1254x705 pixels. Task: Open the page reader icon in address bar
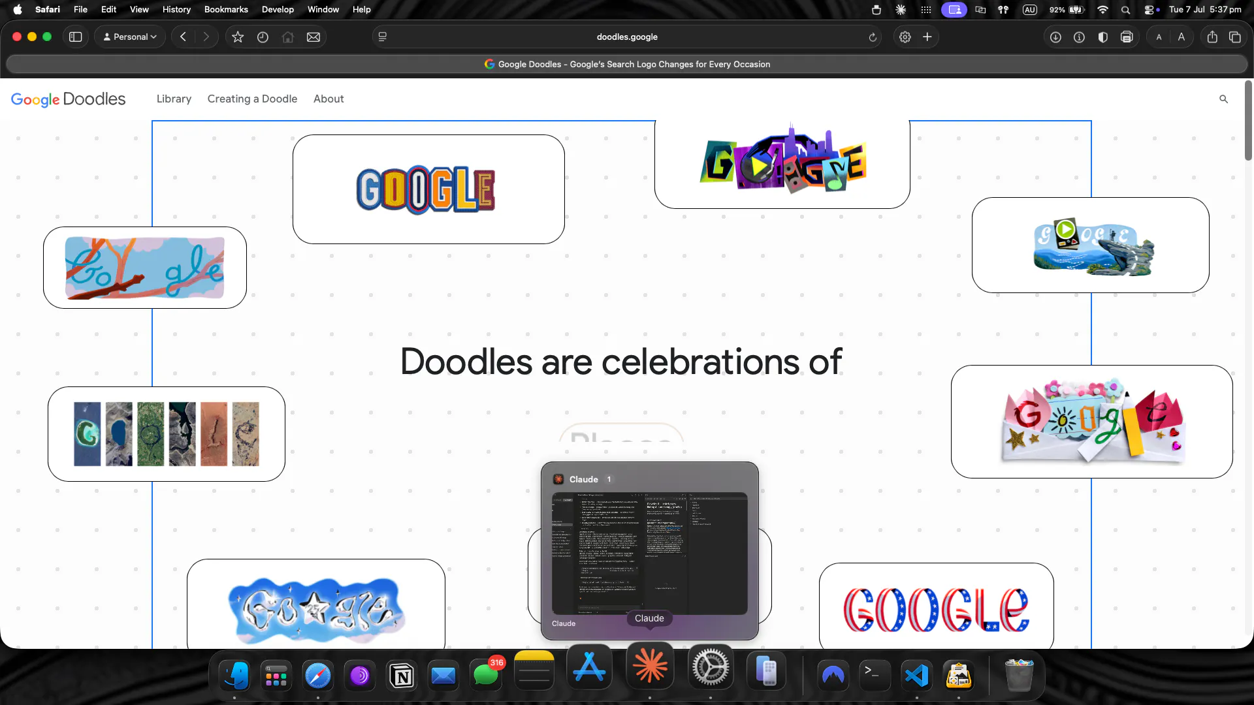point(383,37)
